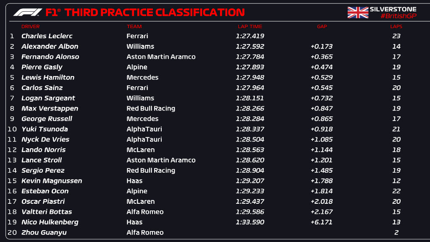Click Max Verstappen's name

point(50,108)
